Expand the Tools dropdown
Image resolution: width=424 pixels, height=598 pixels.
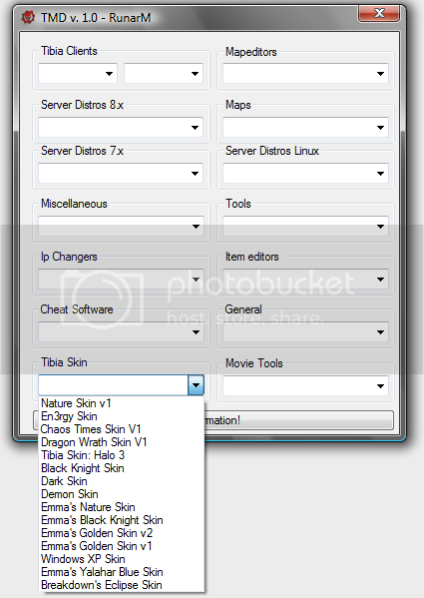tap(305, 227)
